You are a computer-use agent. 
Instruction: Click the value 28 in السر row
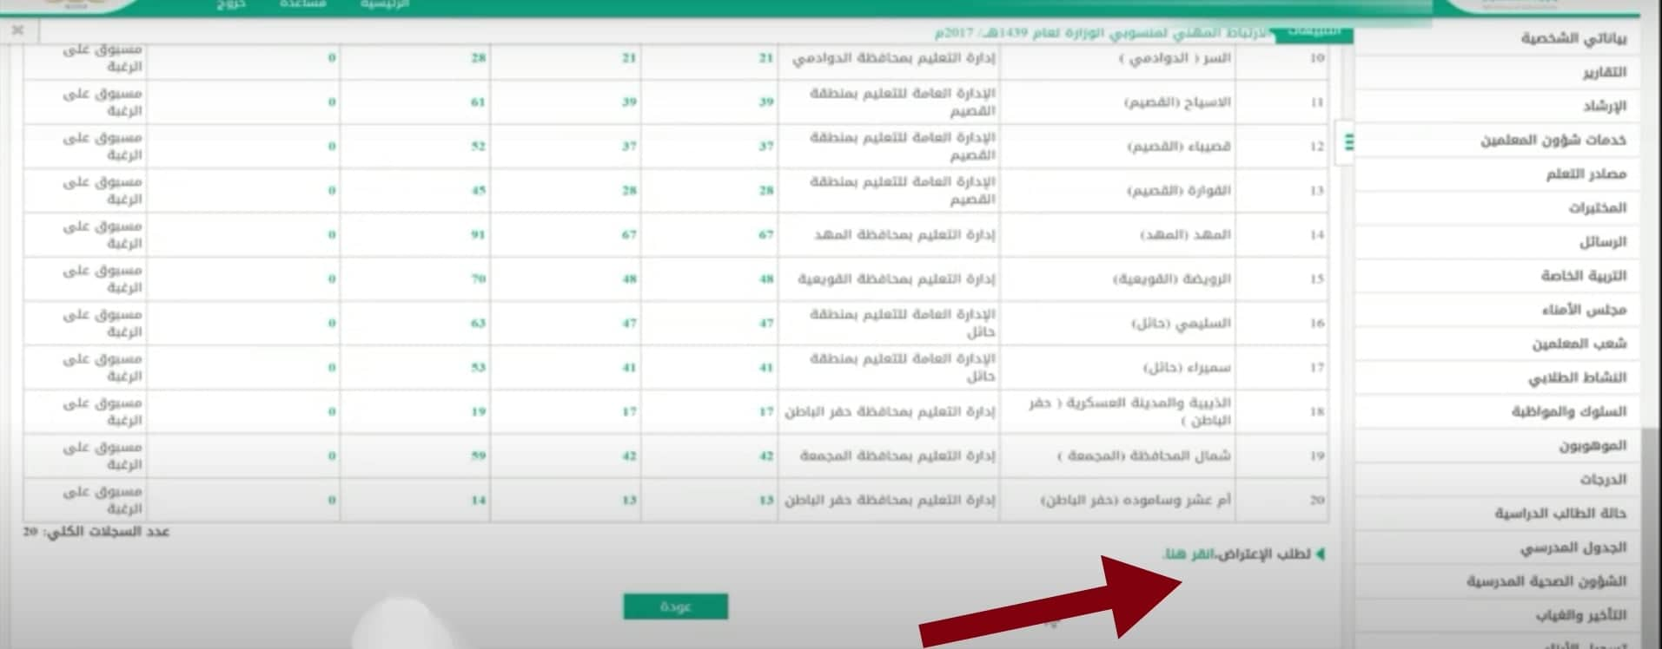(x=478, y=57)
